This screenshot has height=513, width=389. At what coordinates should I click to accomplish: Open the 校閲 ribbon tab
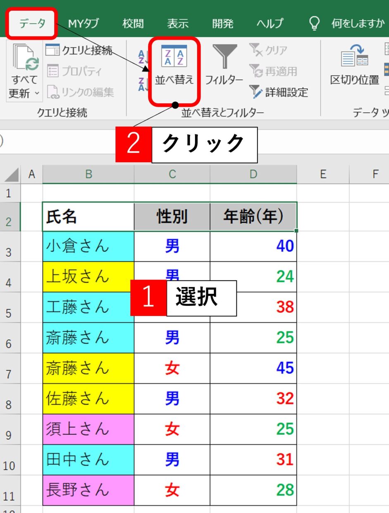(133, 24)
